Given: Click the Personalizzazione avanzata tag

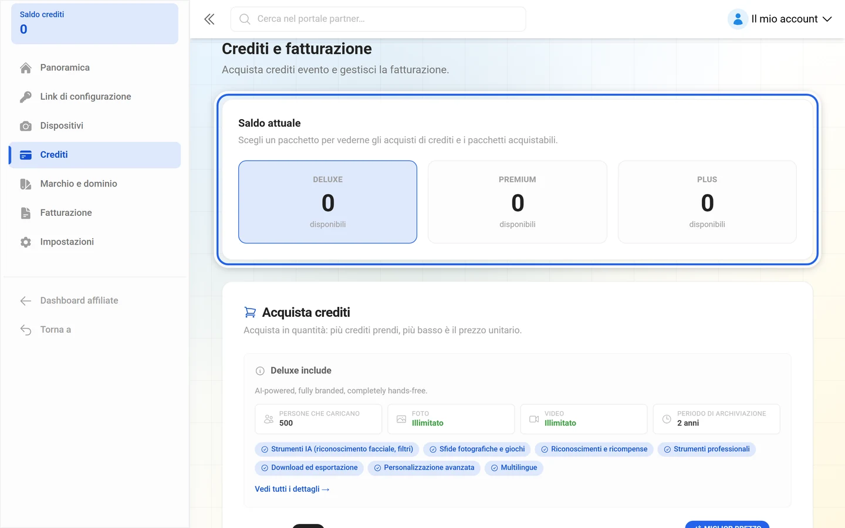Looking at the screenshot, I should pyautogui.click(x=424, y=468).
